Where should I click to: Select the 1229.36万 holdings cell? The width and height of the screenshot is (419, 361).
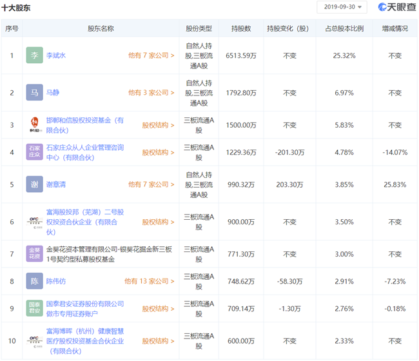pyautogui.click(x=241, y=152)
